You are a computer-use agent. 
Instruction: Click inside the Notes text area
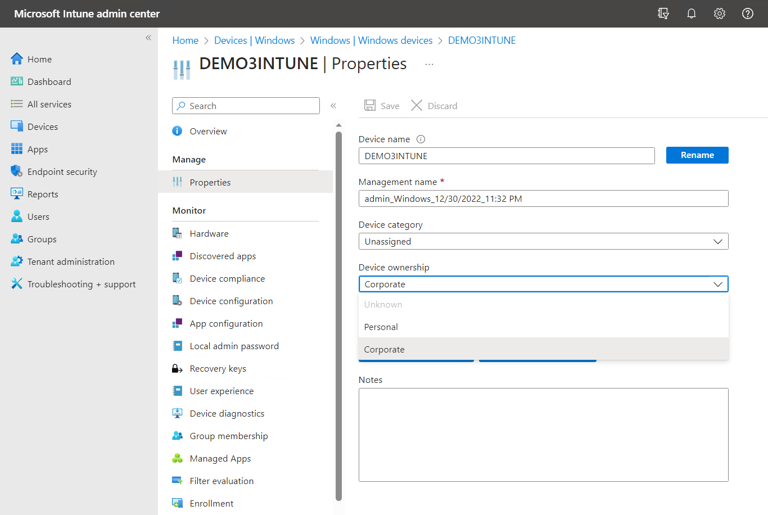[543, 435]
